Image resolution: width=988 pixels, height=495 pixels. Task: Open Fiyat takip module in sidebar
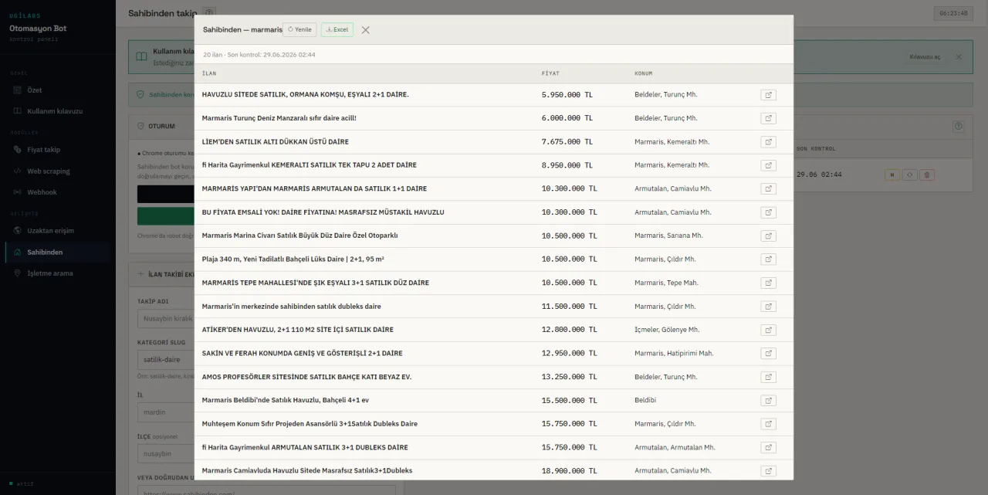point(58,150)
